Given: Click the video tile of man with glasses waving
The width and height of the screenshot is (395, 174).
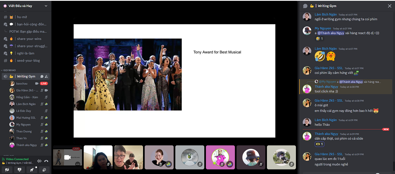Looking at the screenshot, I should [129, 157].
